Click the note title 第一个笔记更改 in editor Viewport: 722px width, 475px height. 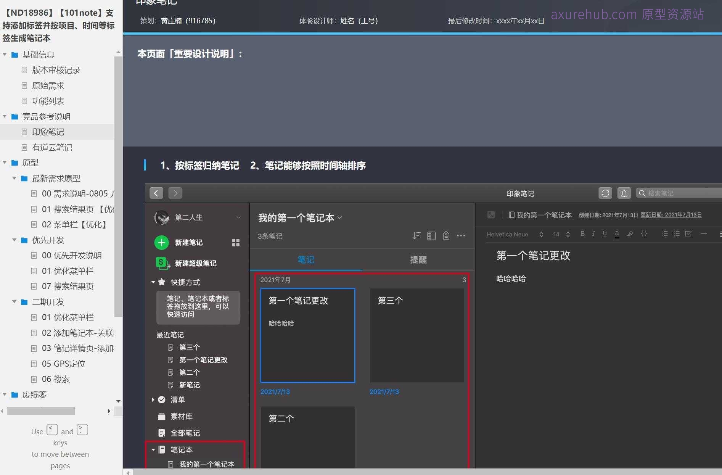(x=533, y=256)
